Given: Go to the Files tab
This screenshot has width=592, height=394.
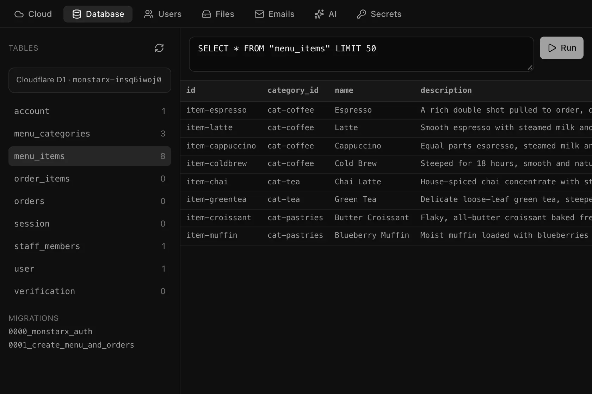Looking at the screenshot, I should pos(218,14).
